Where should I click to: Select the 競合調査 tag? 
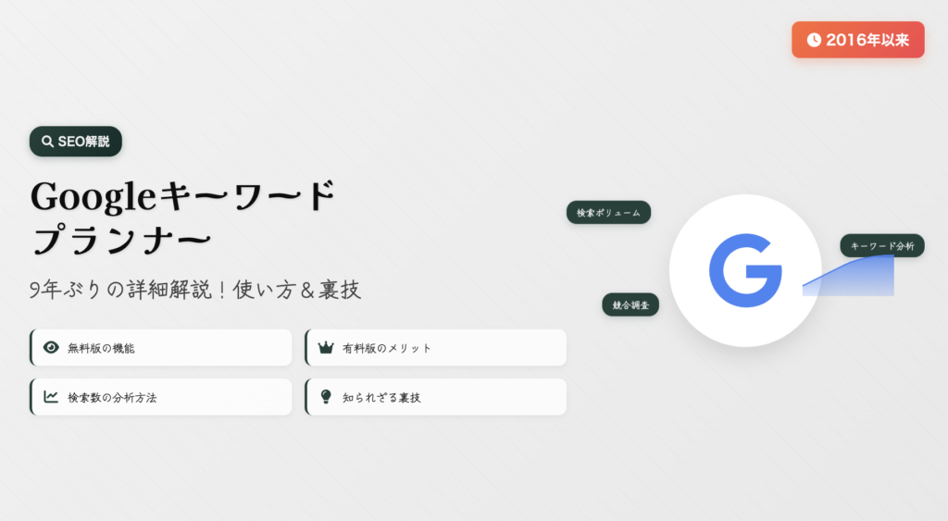[630, 305]
